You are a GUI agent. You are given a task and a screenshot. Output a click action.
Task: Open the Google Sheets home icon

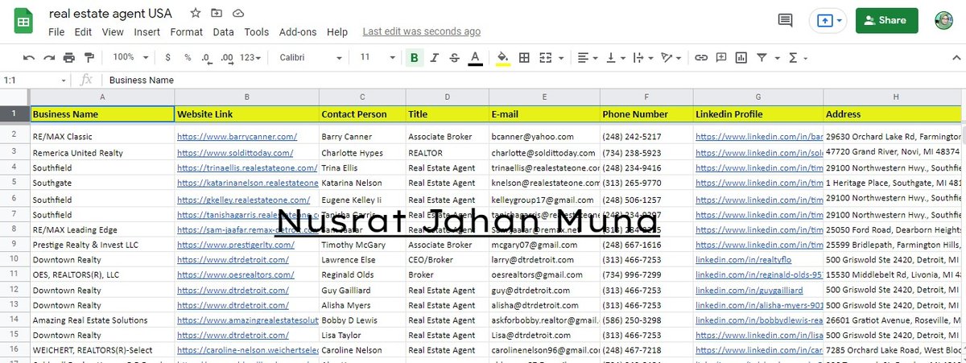(23, 21)
